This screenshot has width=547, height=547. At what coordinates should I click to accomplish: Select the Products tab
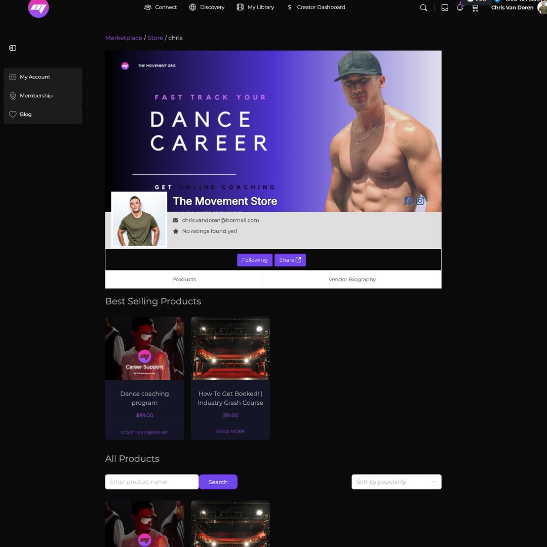point(184,279)
